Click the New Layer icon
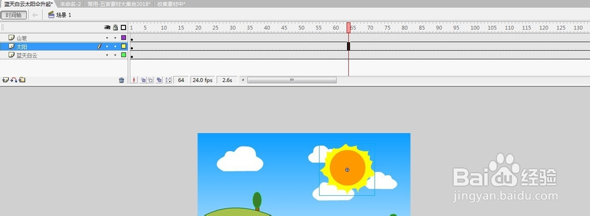590x216 pixels. click(x=5, y=80)
